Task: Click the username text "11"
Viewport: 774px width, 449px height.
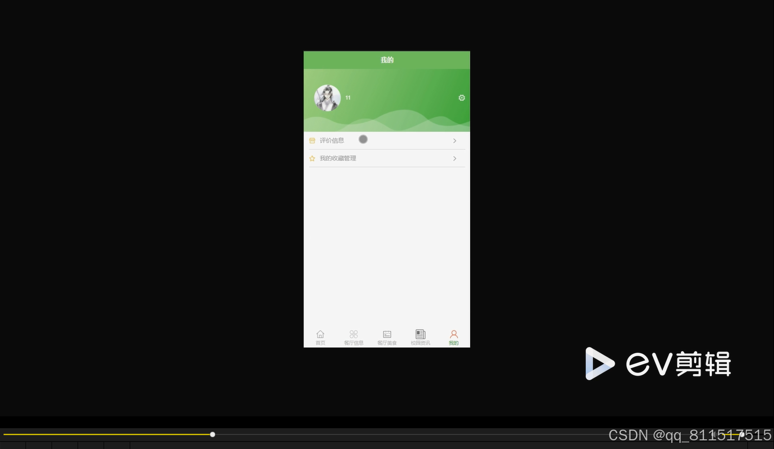Action: pos(348,98)
